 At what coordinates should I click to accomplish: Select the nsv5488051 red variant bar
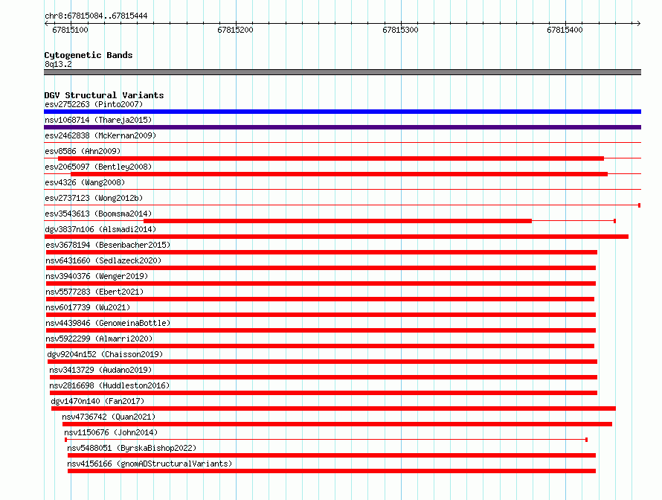tap(332, 455)
